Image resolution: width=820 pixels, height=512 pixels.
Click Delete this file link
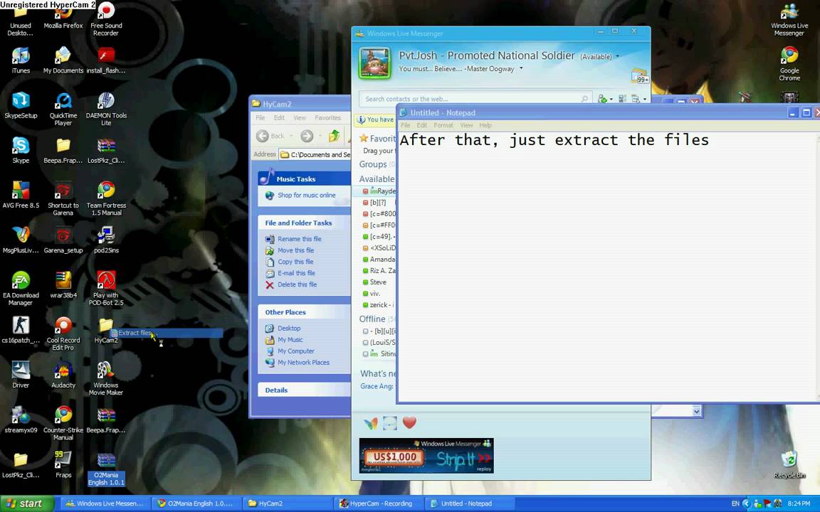click(297, 284)
